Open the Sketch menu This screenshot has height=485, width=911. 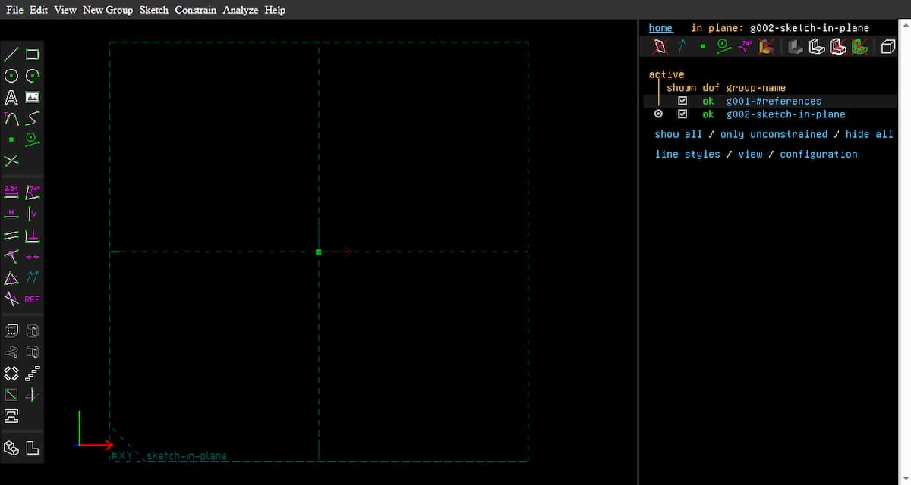click(154, 10)
